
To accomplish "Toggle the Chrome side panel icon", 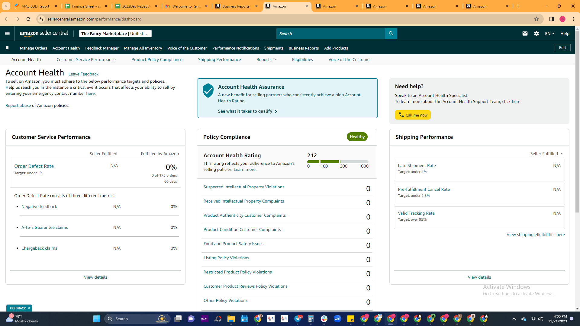I will 552,19.
